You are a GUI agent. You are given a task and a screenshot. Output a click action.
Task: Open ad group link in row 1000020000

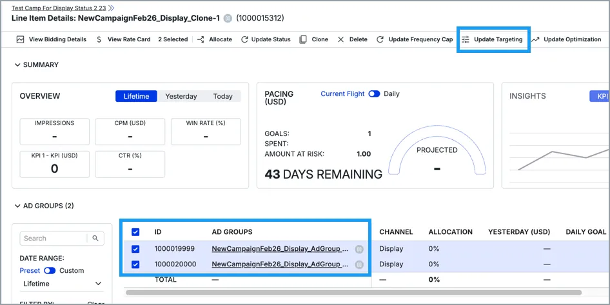point(280,264)
